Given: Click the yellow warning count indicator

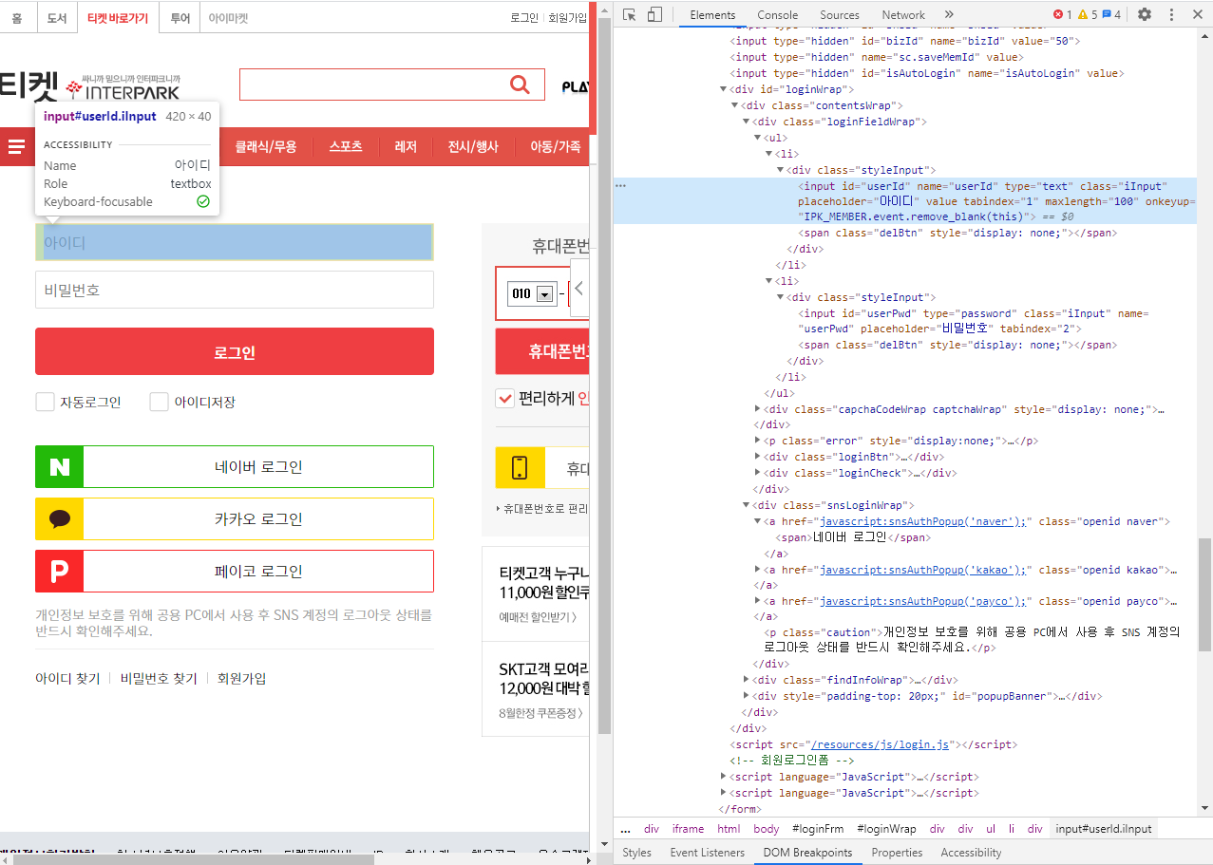Looking at the screenshot, I should pyautogui.click(x=1088, y=14).
